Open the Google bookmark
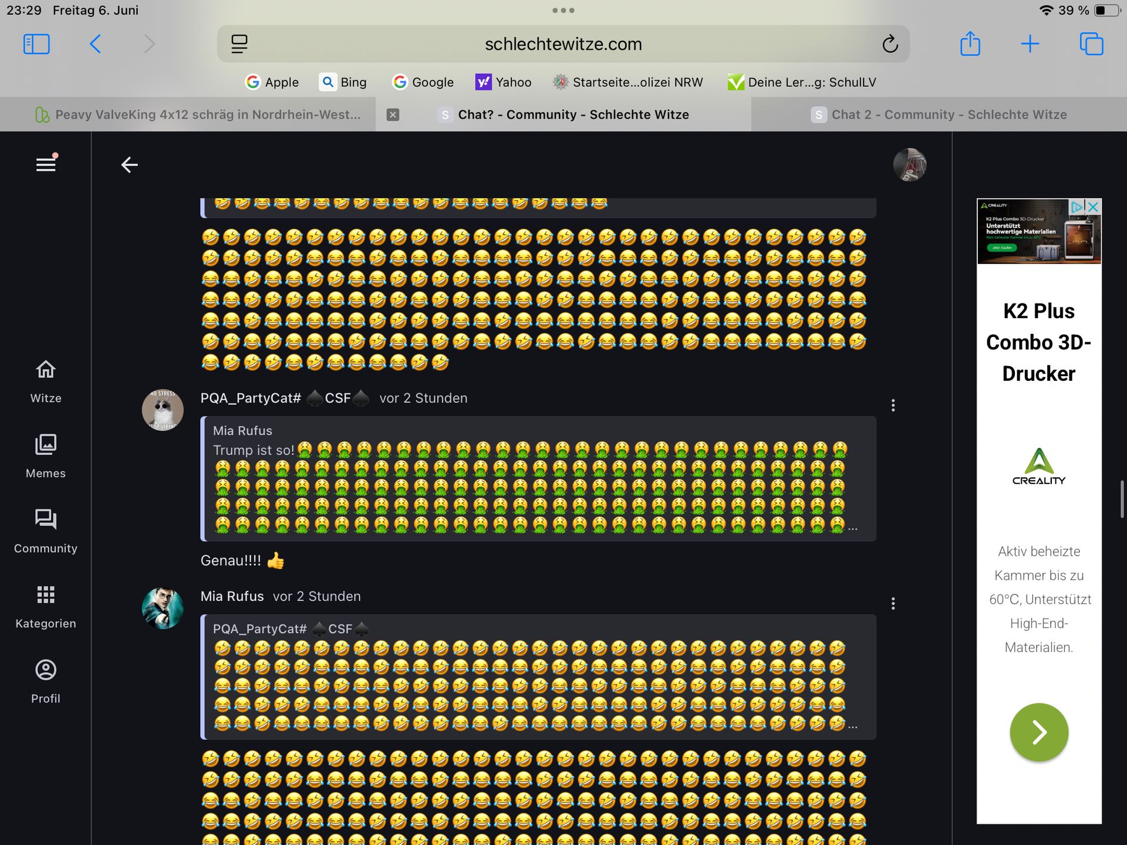Screen dimensions: 1127x845 click(x=423, y=82)
